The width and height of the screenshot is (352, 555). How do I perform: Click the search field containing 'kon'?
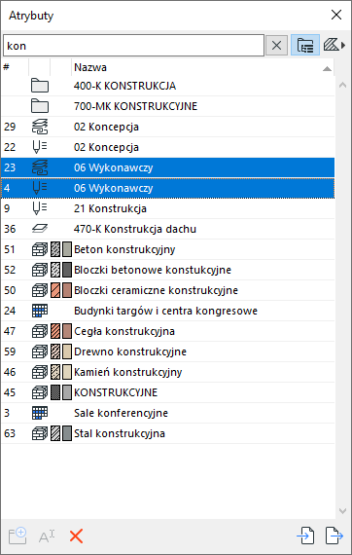[x=133, y=46]
